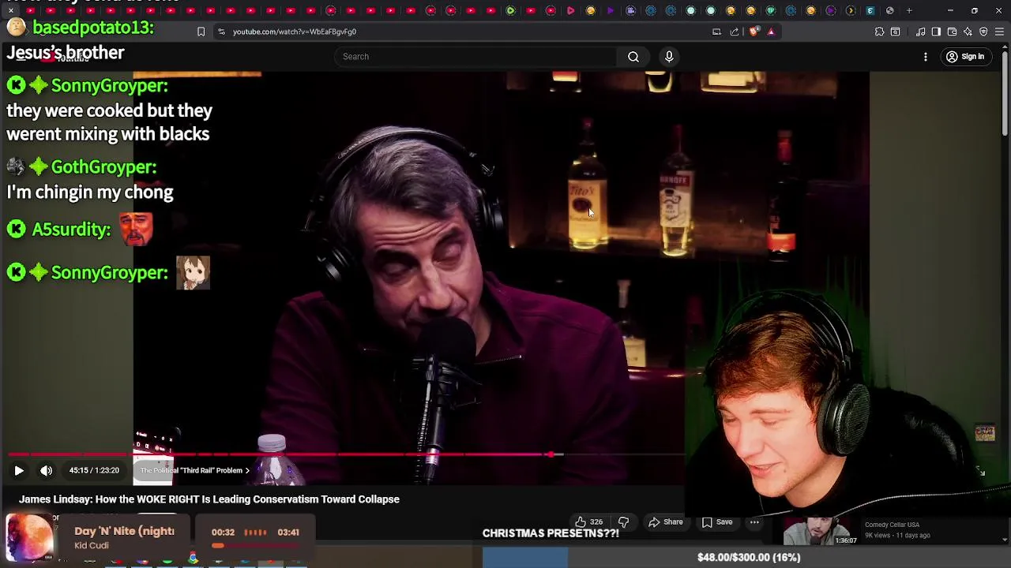Click the red video progress bar scrubber
Viewport: 1011px width, 568px height.
pyautogui.click(x=552, y=454)
